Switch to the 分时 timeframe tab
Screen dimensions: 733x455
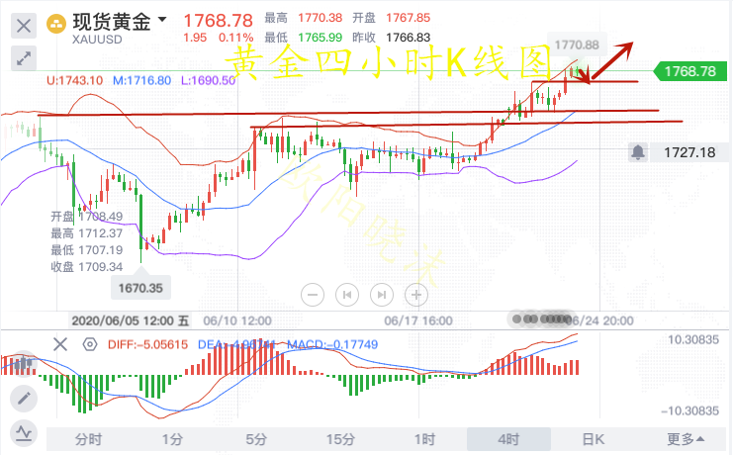88,439
